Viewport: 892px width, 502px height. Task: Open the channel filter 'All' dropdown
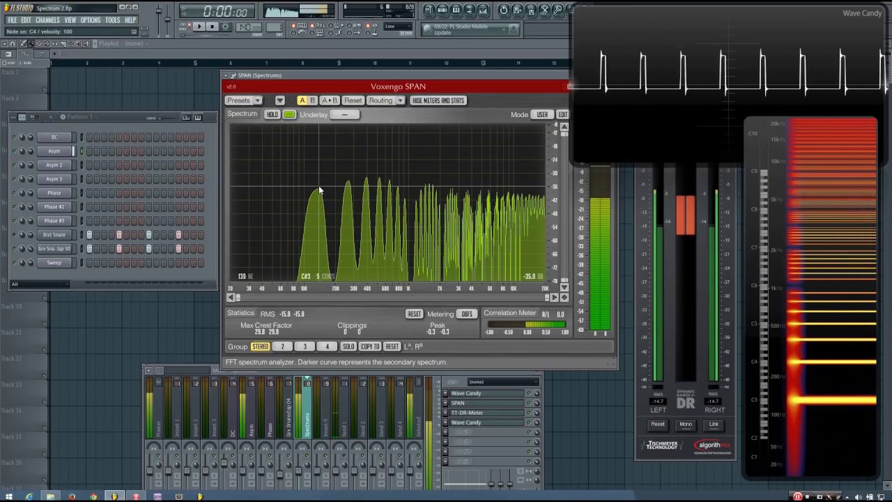(x=40, y=284)
